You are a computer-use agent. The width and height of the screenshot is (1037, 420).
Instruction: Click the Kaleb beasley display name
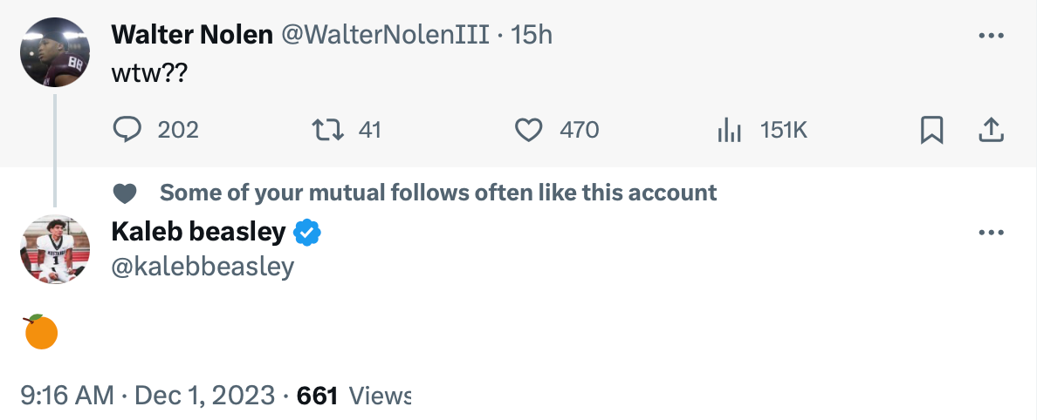198,232
